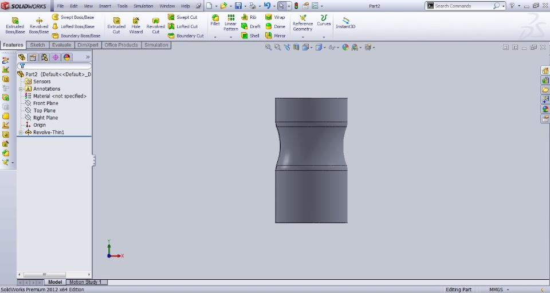The image size is (550, 293).
Task: Apply the Fillet feature
Action: coord(215,20)
